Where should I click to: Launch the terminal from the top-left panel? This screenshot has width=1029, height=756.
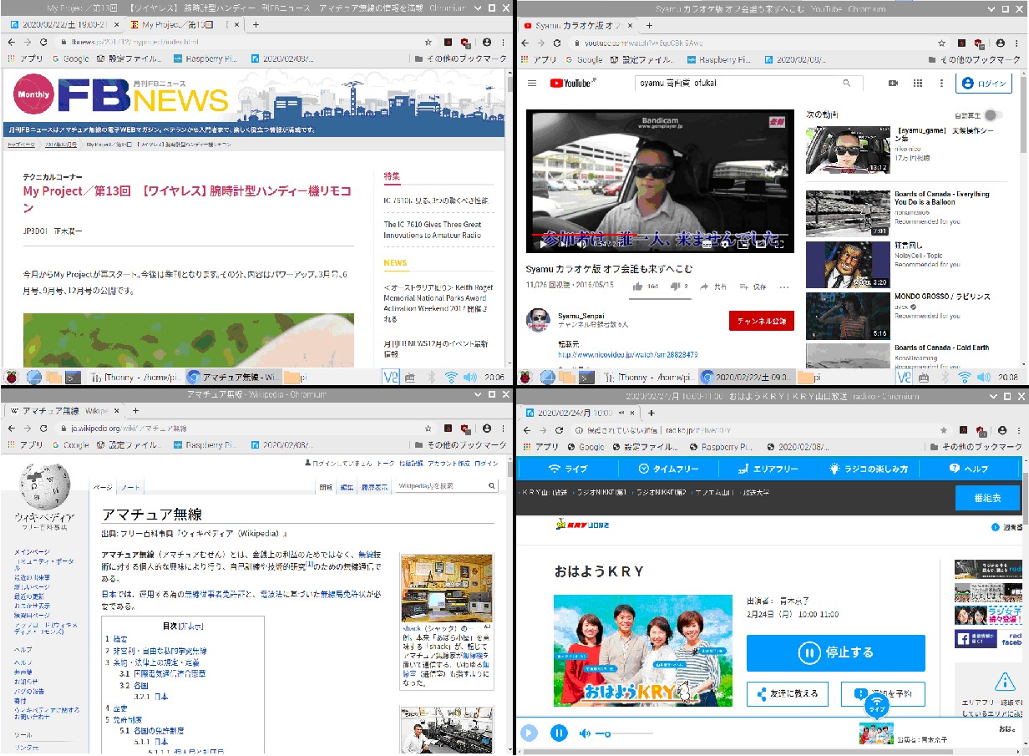pos(73,377)
